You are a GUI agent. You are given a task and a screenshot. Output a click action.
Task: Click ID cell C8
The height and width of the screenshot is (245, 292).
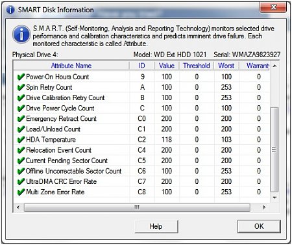pos(141,192)
